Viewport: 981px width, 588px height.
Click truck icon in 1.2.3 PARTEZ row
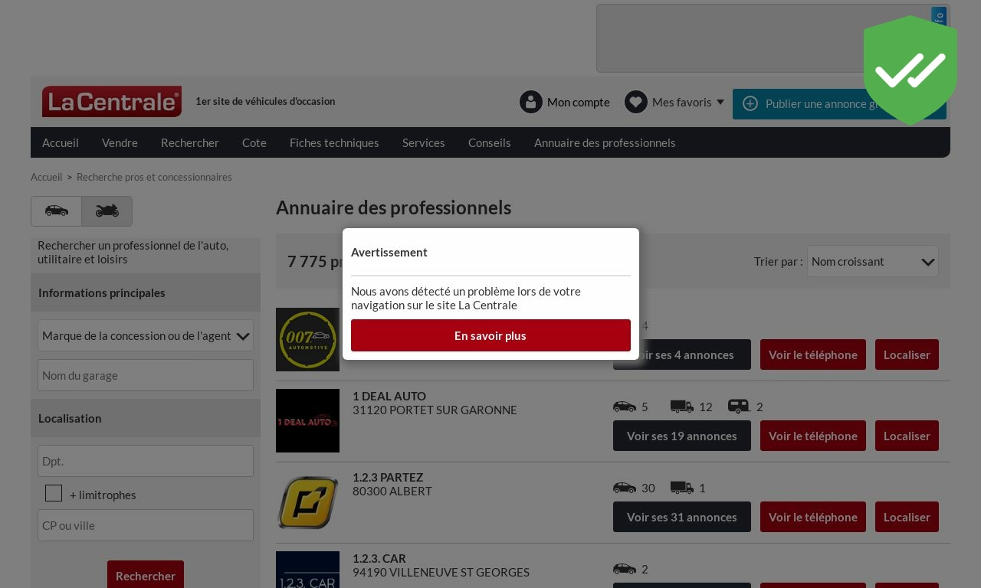pyautogui.click(x=682, y=488)
